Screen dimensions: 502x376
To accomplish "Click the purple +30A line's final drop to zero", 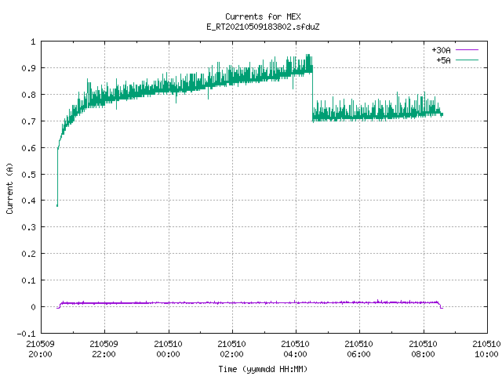I will 441,305.
